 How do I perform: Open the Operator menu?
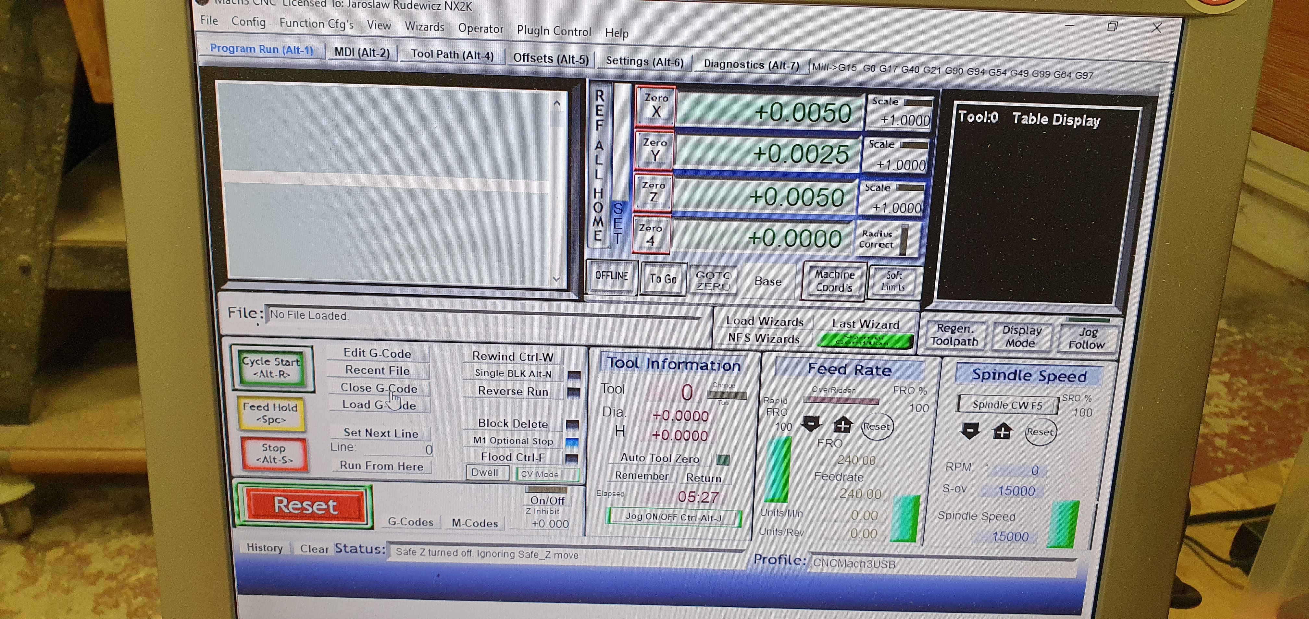480,29
